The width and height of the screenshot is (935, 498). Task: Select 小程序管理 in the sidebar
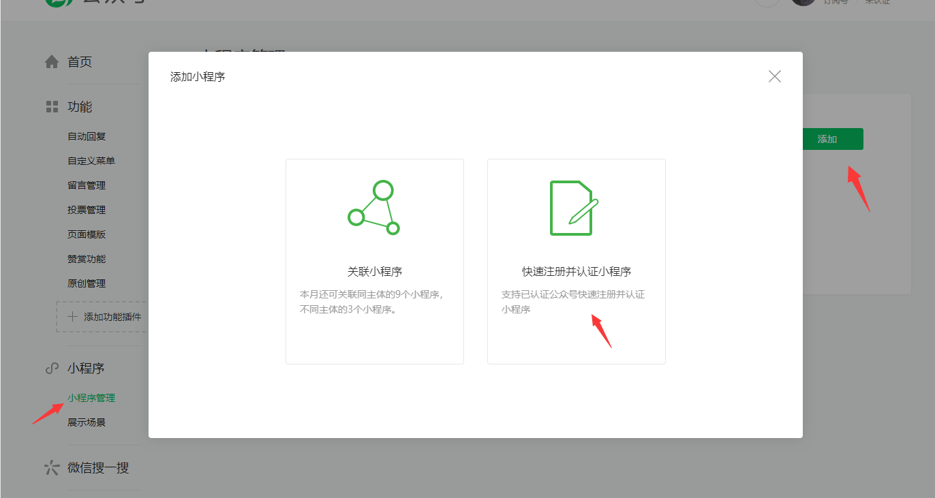tap(91, 398)
